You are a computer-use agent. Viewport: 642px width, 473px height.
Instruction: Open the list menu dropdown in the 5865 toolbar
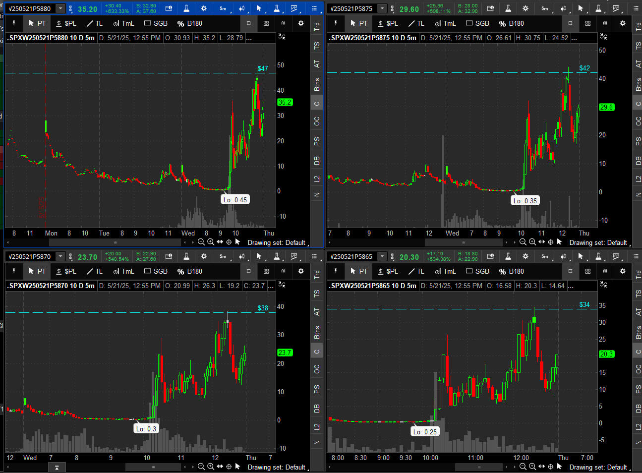[x=636, y=256]
